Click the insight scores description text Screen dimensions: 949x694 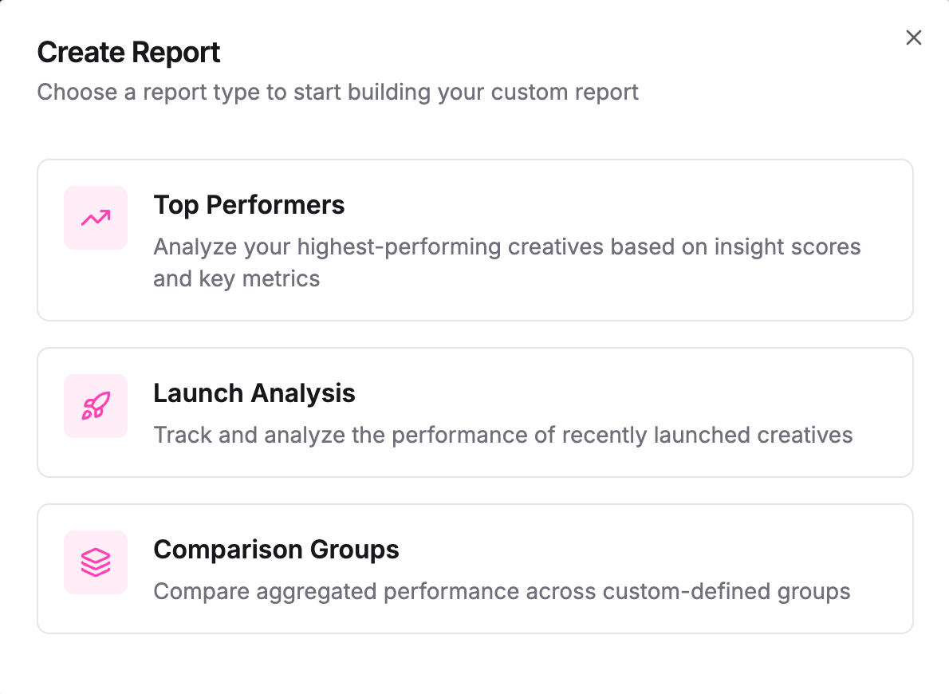[x=507, y=246]
